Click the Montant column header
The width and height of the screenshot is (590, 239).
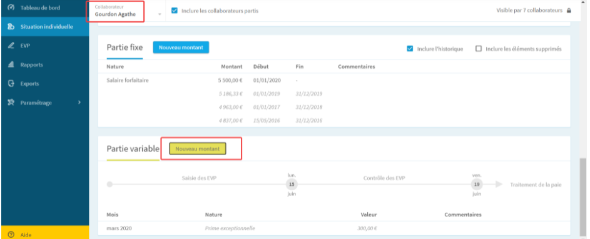pyautogui.click(x=231, y=66)
